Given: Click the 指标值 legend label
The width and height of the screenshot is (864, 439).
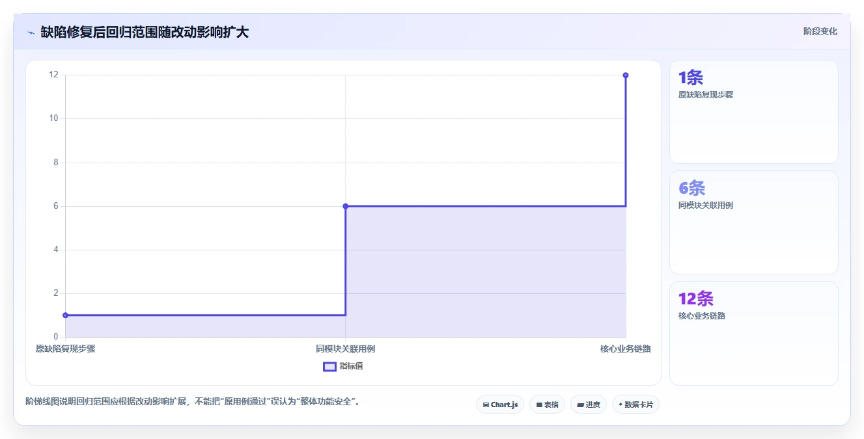Looking at the screenshot, I should [351, 366].
